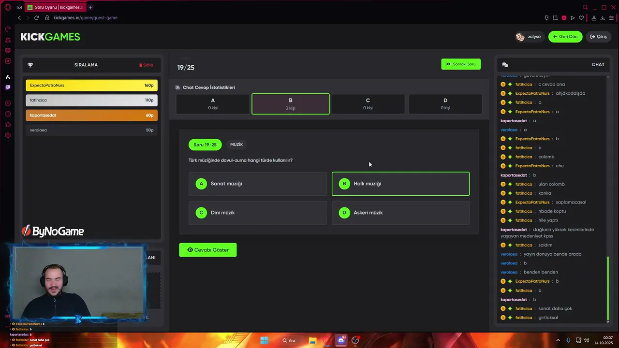Open the Opera menu logo
Viewport: 619px width, 348px height.
coord(8,7)
